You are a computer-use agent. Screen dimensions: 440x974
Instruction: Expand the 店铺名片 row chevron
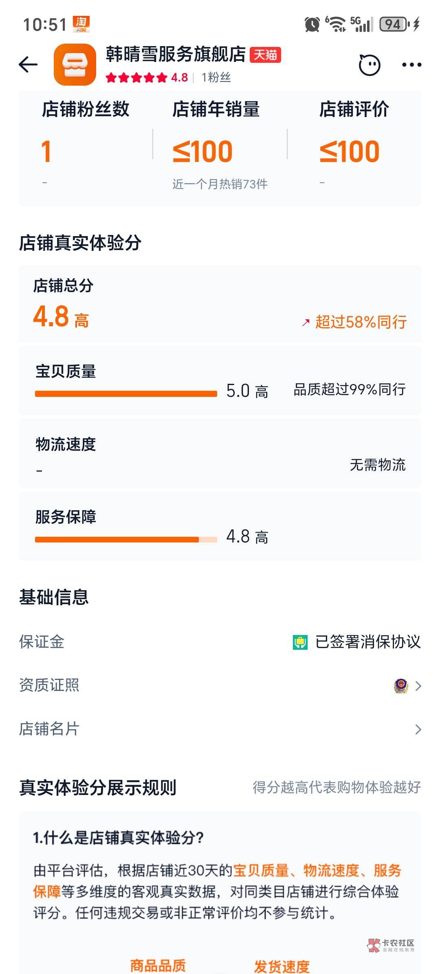pos(418,729)
